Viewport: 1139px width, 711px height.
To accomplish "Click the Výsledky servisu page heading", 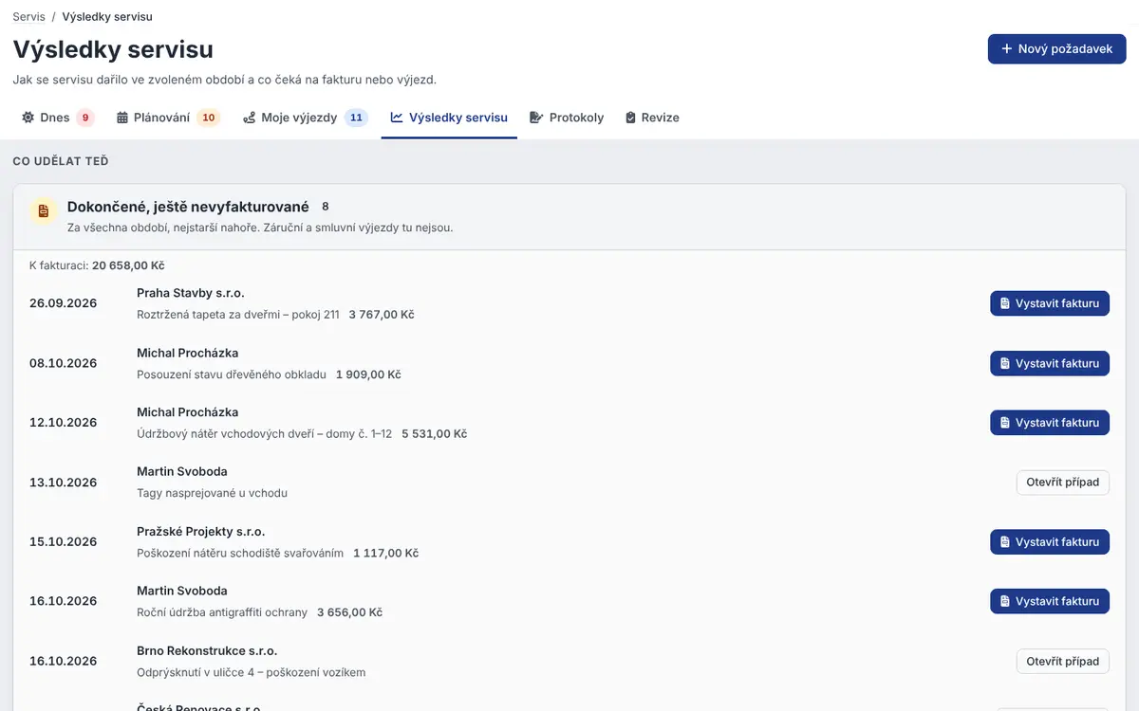I will pos(113,49).
